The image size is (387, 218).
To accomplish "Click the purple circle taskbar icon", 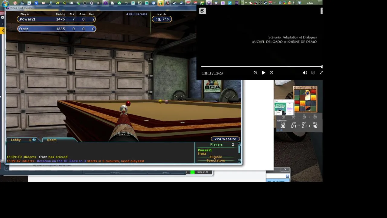I will point(105,3).
